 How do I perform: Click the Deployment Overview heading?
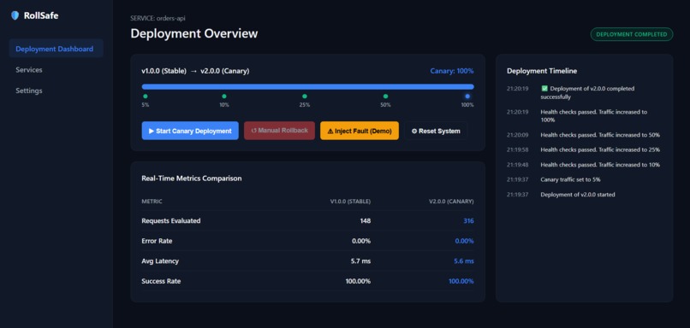tap(194, 34)
